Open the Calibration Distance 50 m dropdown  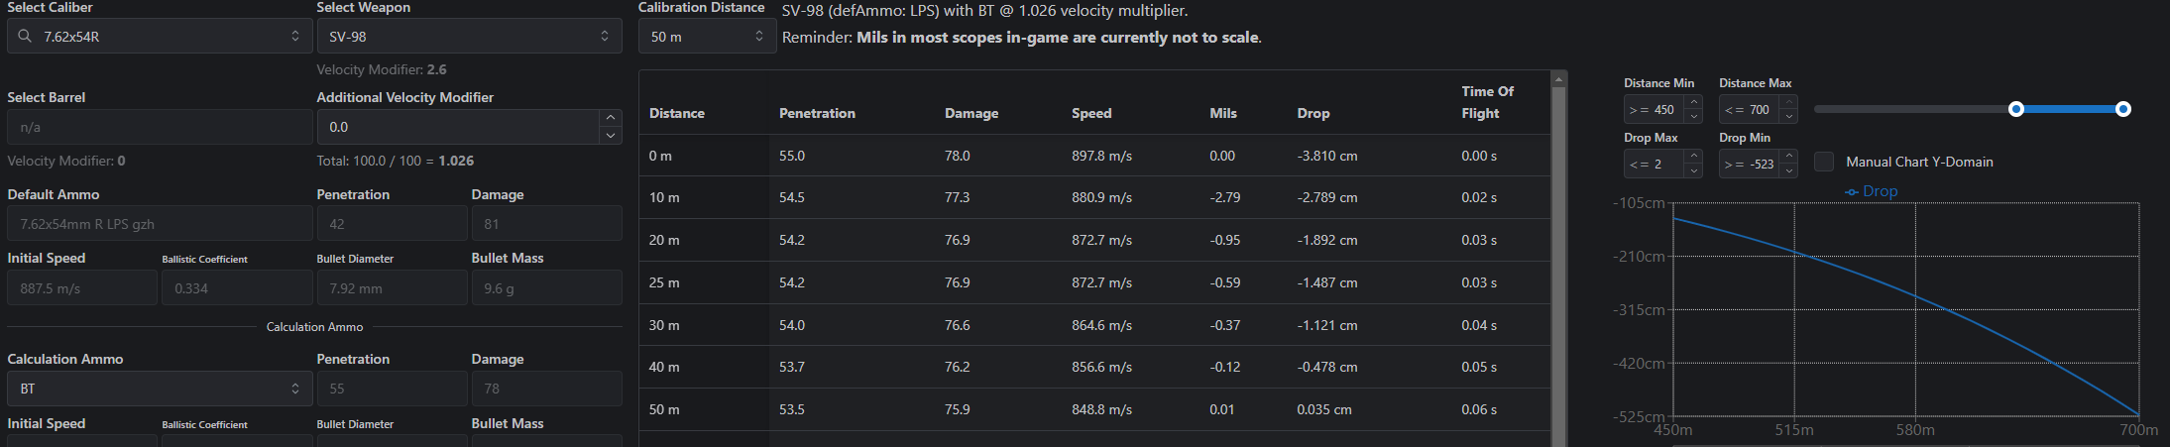coord(707,37)
